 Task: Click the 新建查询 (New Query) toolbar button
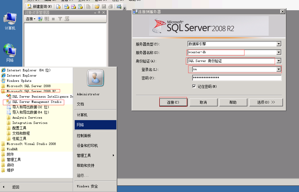39,6
